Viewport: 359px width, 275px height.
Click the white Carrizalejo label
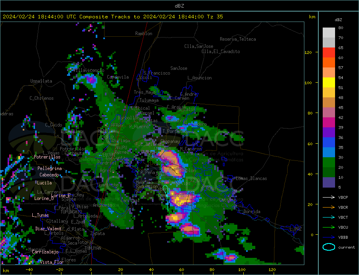coord(45,252)
